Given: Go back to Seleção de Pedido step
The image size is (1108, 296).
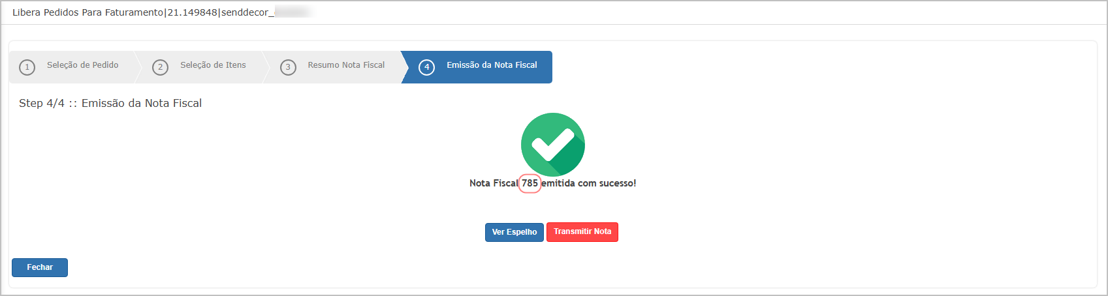Looking at the screenshot, I should (x=83, y=65).
